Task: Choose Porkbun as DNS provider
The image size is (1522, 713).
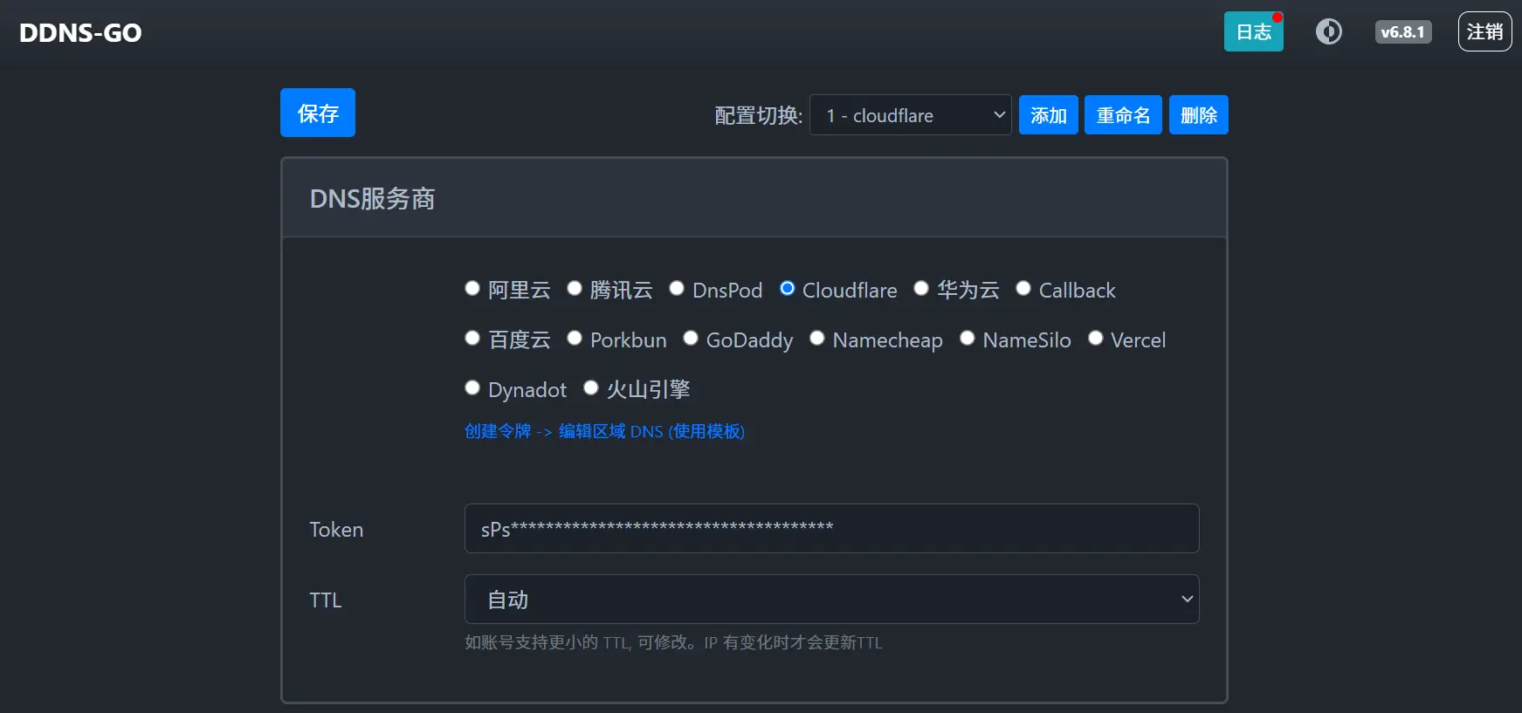Action: tap(575, 338)
